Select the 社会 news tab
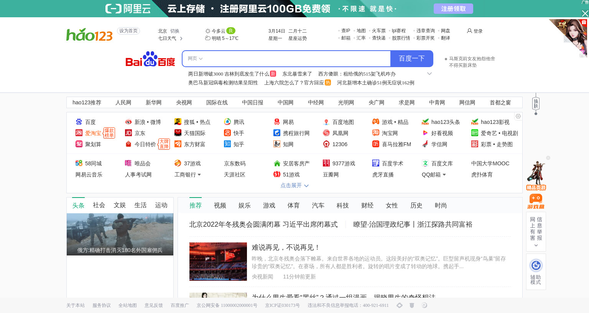Viewport: 589px width, 313px height. coord(99,205)
